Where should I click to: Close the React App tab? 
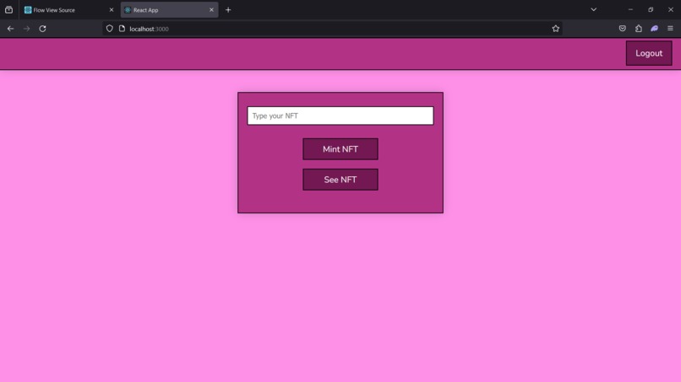pos(211,9)
